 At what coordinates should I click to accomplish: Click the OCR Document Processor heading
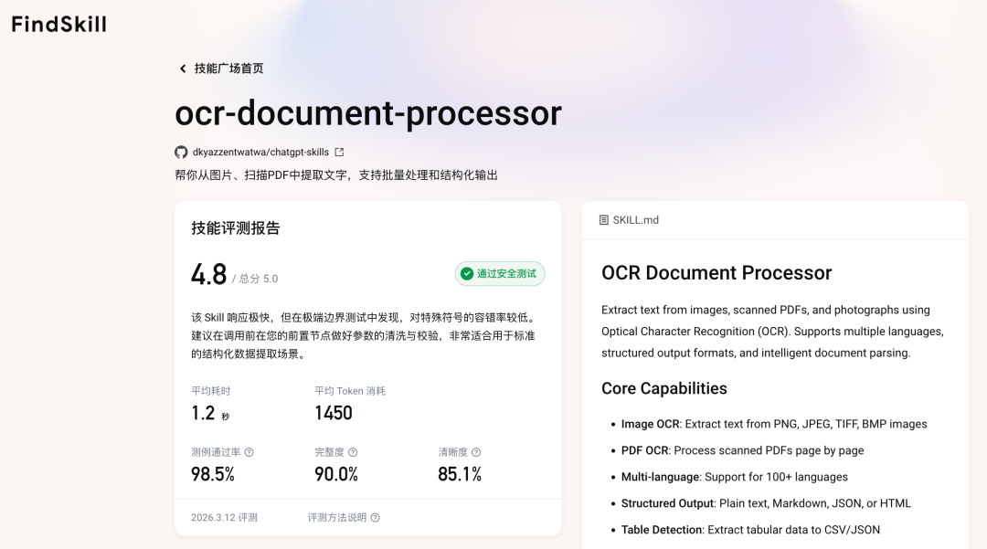[716, 273]
